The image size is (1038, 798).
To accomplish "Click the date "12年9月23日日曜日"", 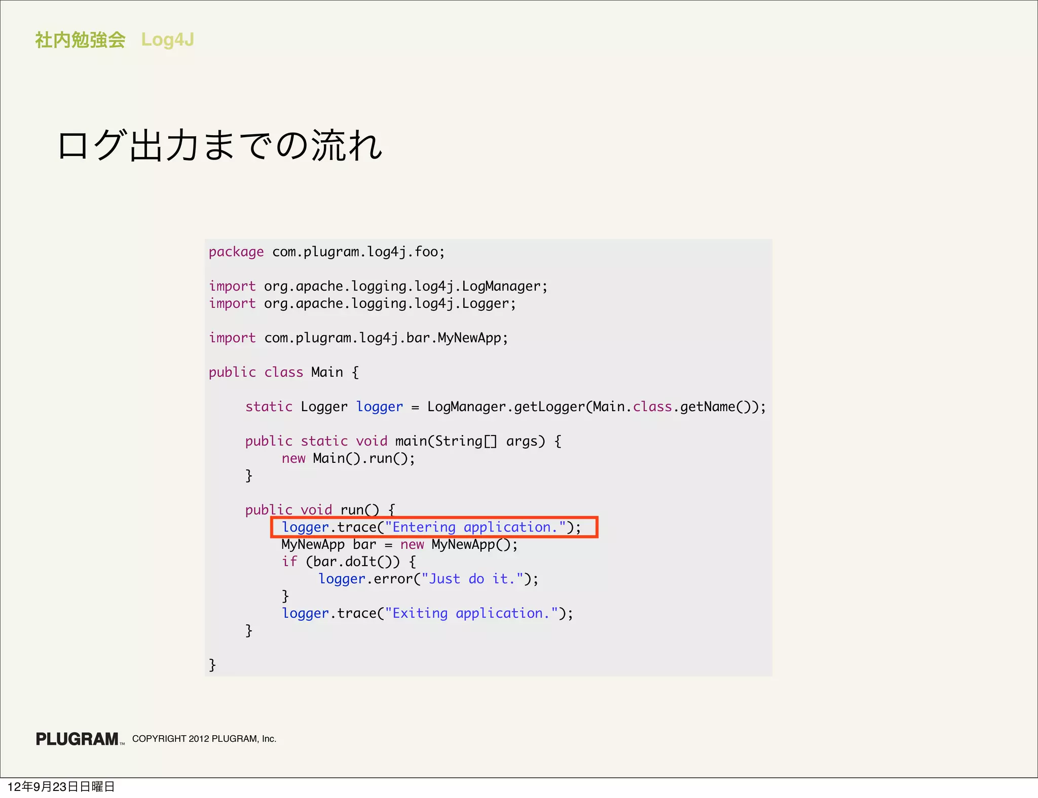I will coord(61,786).
